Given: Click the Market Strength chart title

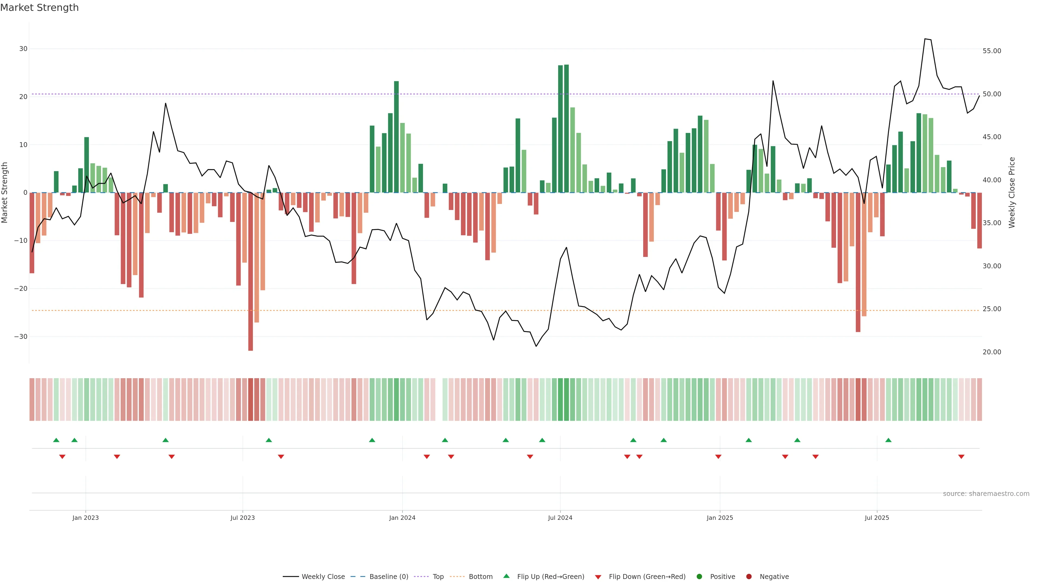Looking at the screenshot, I should 39,8.
